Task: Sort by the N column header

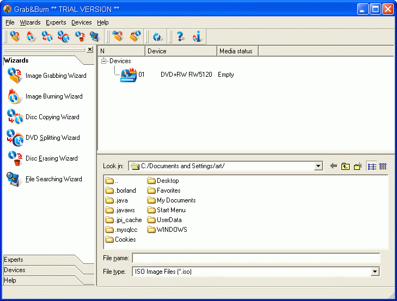Action: (121, 51)
